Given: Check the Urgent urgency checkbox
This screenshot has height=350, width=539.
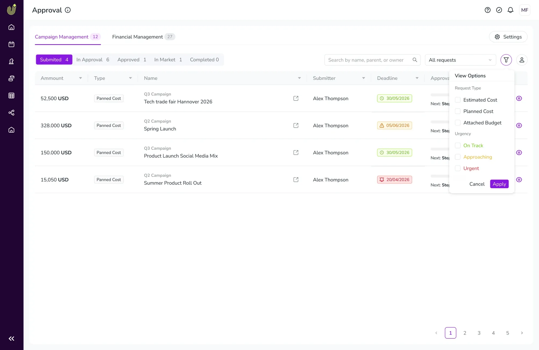Looking at the screenshot, I should coord(458,168).
